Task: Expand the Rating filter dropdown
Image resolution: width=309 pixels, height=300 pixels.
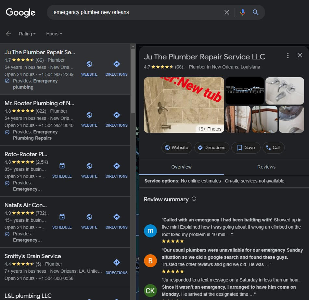Action: (x=27, y=34)
